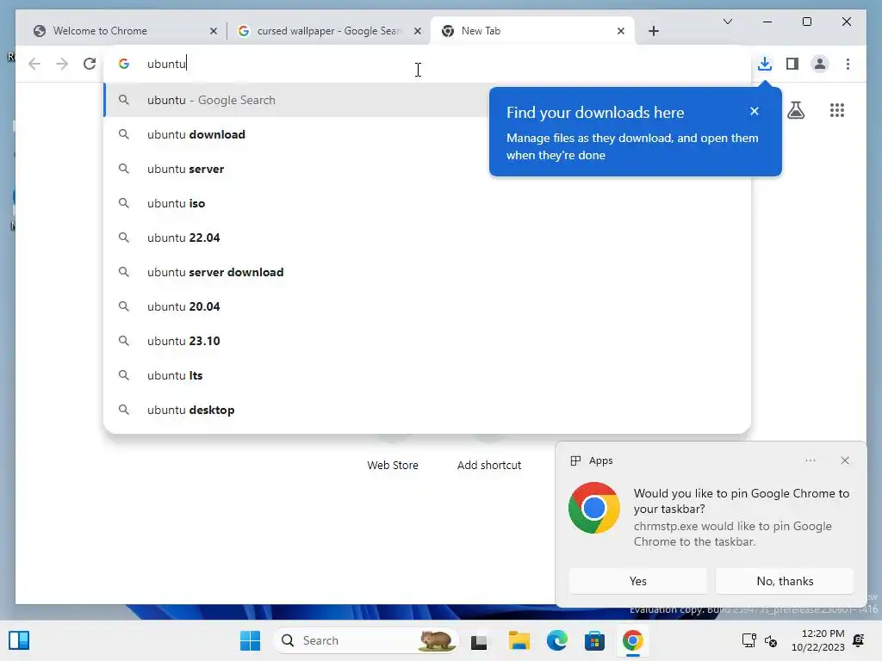The height and width of the screenshot is (661, 882).
Task: Select 'ubuntu - Google Search' suggestion
Action: [x=295, y=100]
